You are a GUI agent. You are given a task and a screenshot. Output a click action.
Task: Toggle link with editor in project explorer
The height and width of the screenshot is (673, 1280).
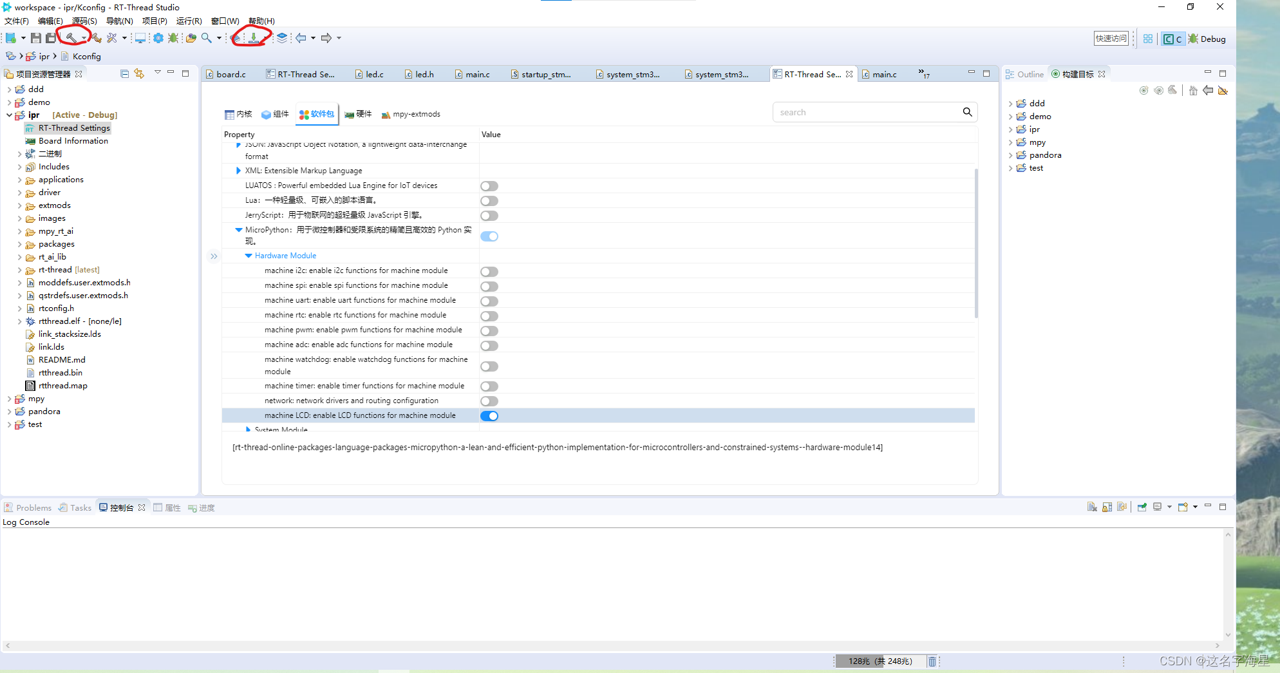pos(139,73)
